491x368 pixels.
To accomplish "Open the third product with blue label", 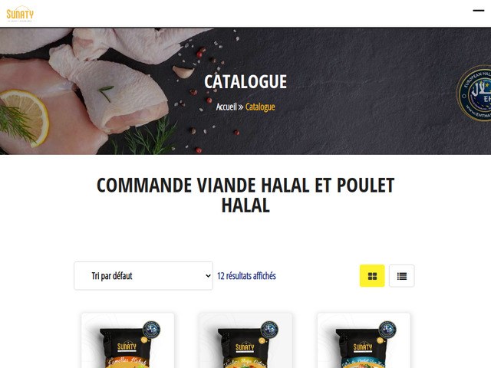I will coord(364,340).
